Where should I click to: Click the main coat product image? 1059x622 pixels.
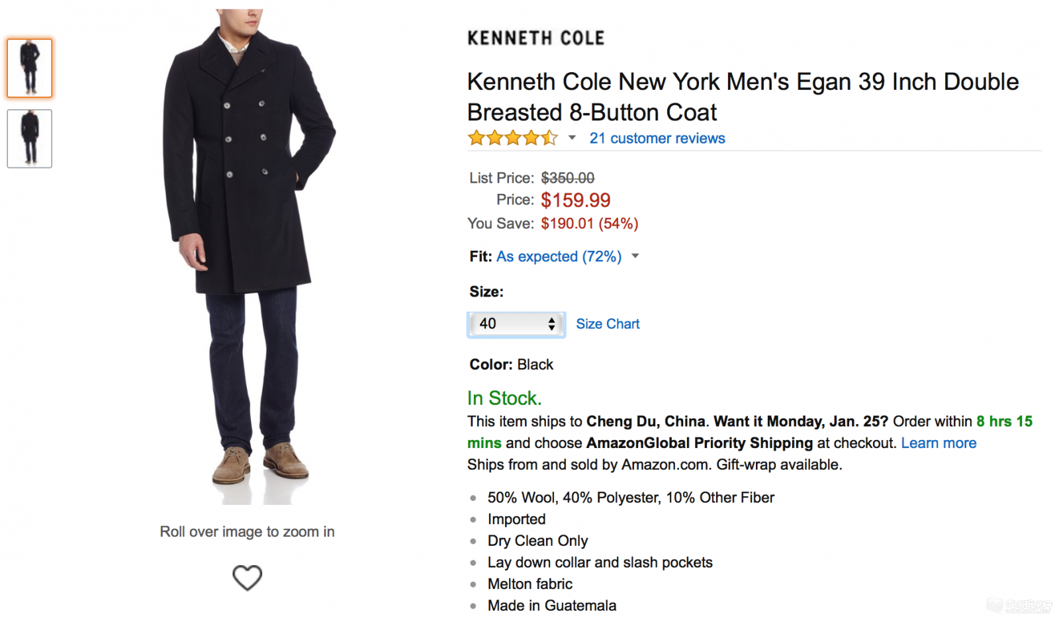pyautogui.click(x=250, y=257)
